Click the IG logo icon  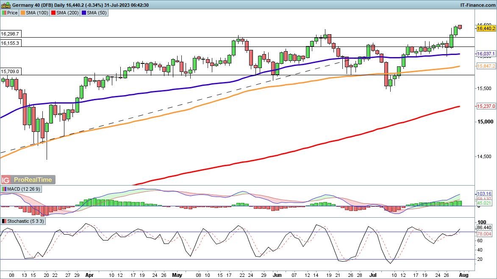[x=6, y=180]
